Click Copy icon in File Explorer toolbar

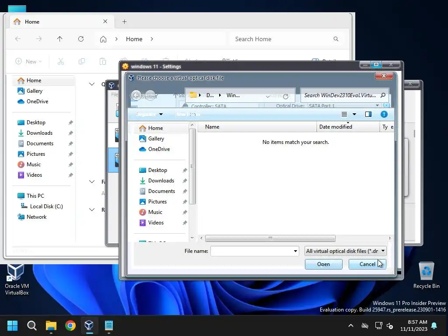82,61
